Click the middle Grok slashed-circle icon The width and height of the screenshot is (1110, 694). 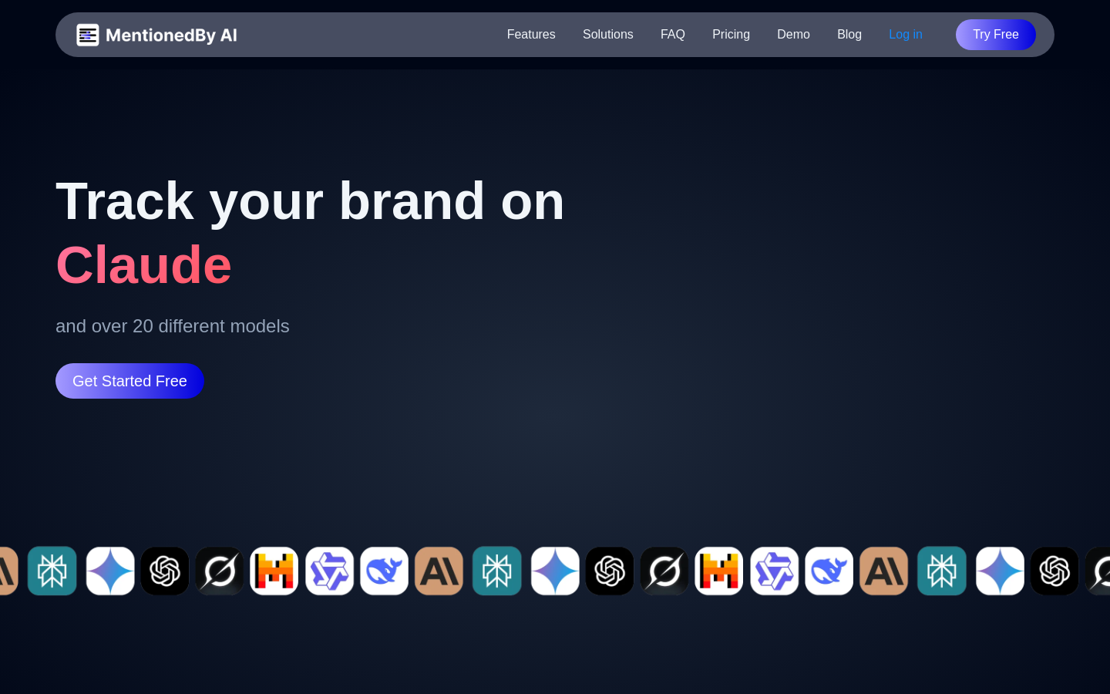click(x=664, y=571)
